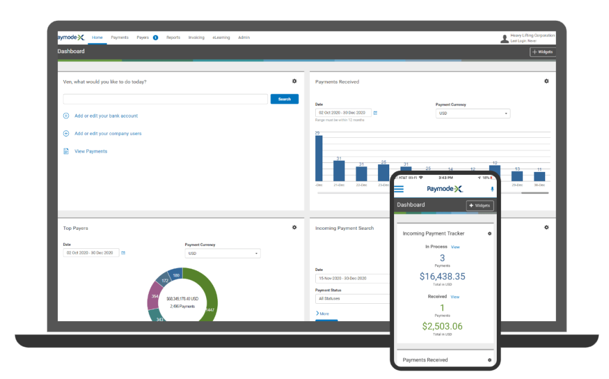Open settings gear on Payments Received widget
Viewport: 609px width, 379px height.
pyautogui.click(x=546, y=81)
